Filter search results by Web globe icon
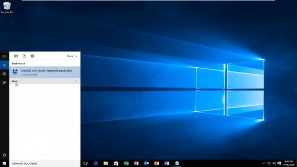This screenshot has height=167, width=297. [x=32, y=56]
